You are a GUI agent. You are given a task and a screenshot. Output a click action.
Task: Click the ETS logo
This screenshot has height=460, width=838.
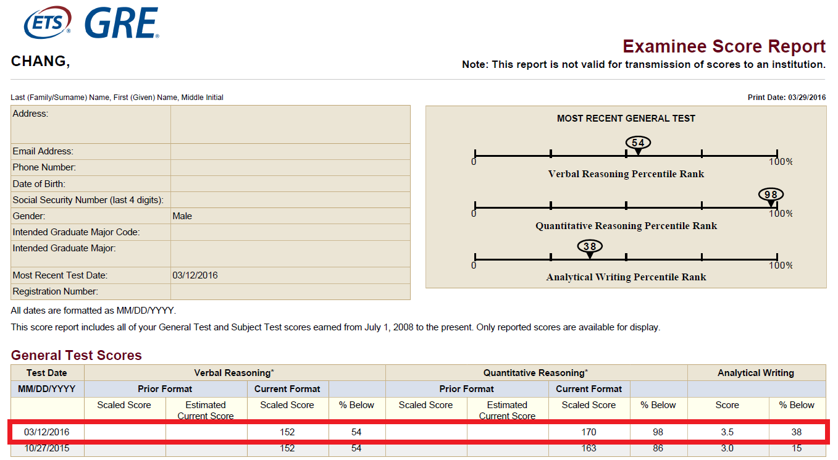[47, 22]
